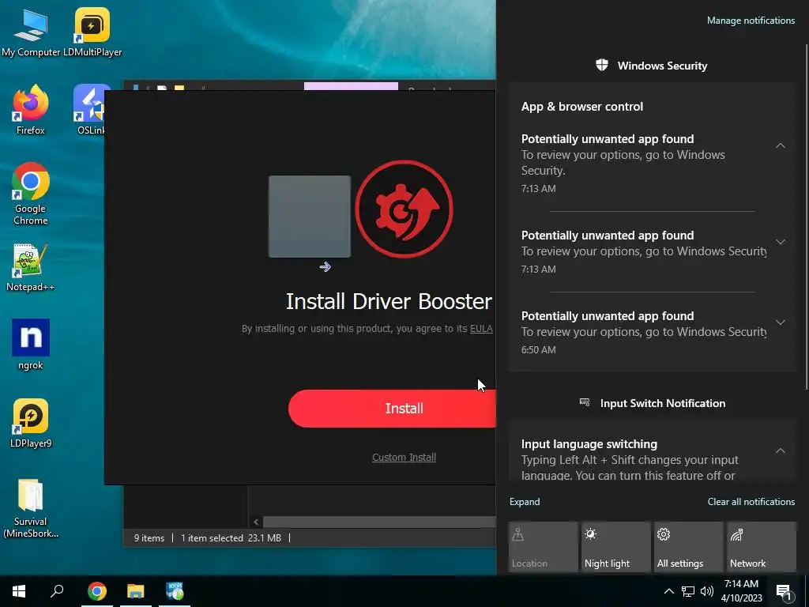Switch to File Explorer in the taskbar

tap(136, 591)
